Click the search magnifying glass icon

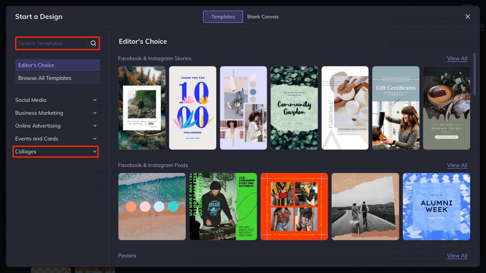93,43
